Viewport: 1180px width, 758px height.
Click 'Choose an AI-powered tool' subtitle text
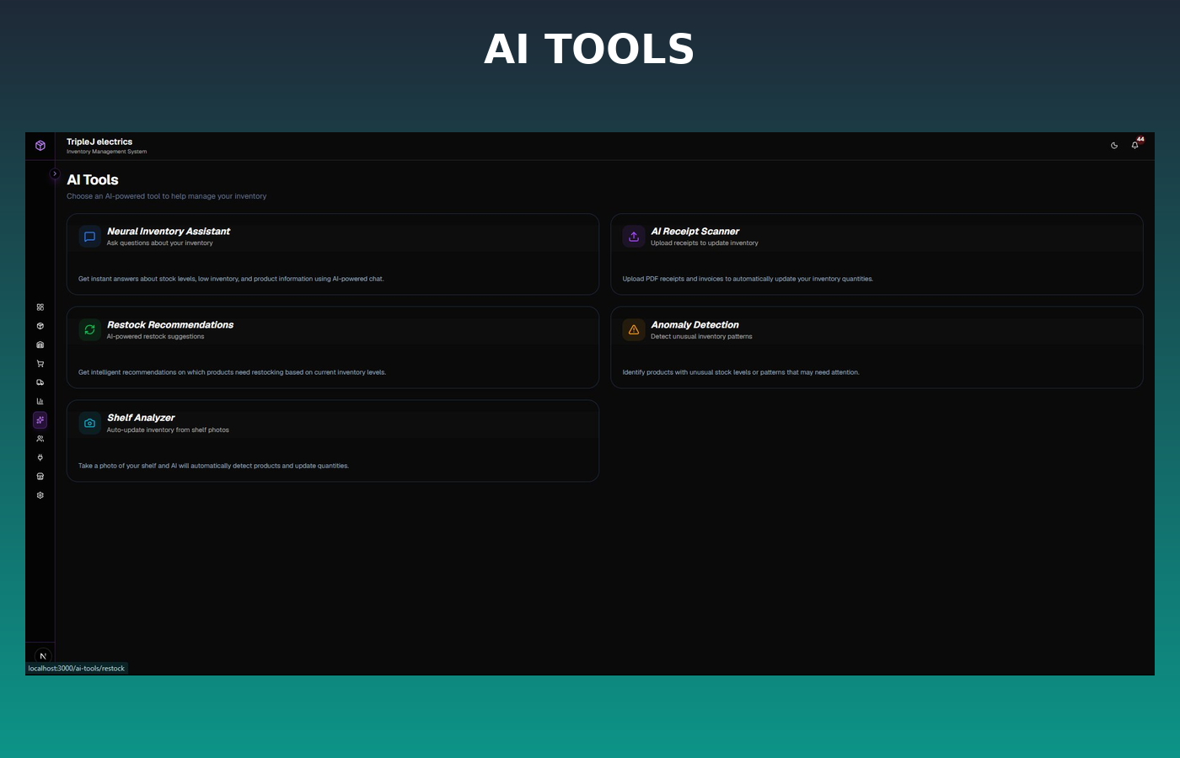167,196
